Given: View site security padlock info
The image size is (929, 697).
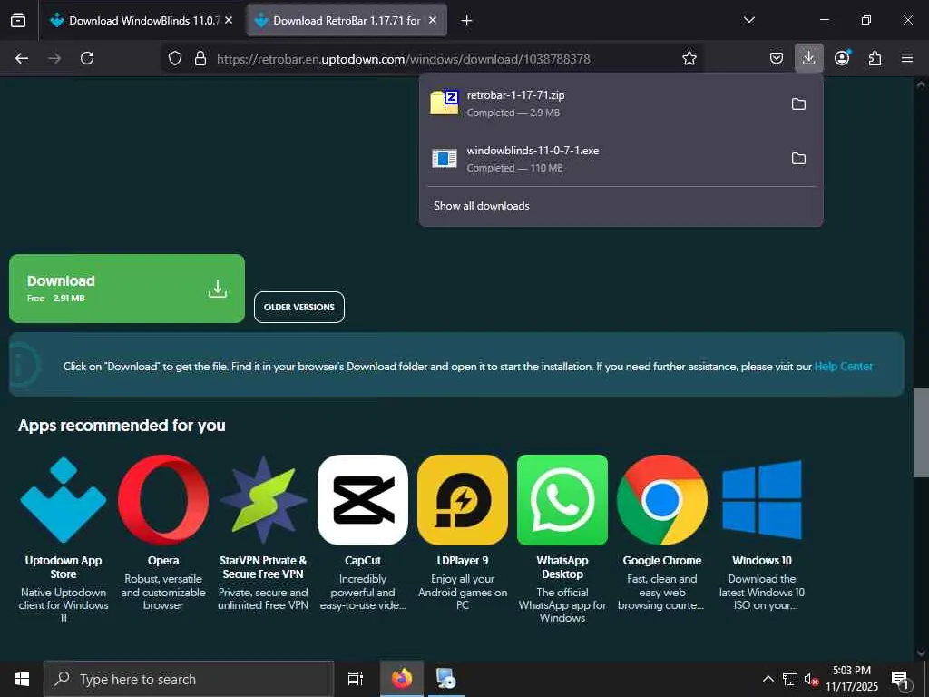Looking at the screenshot, I should tap(200, 58).
